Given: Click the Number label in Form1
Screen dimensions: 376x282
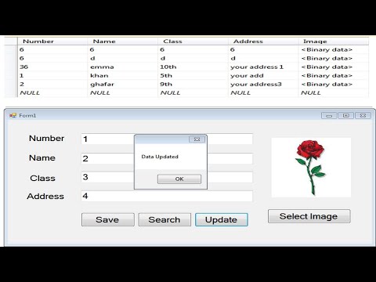Looking at the screenshot, I should [x=46, y=138].
